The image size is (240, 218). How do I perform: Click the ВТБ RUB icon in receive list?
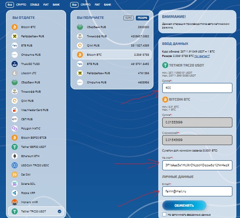(x=80, y=64)
